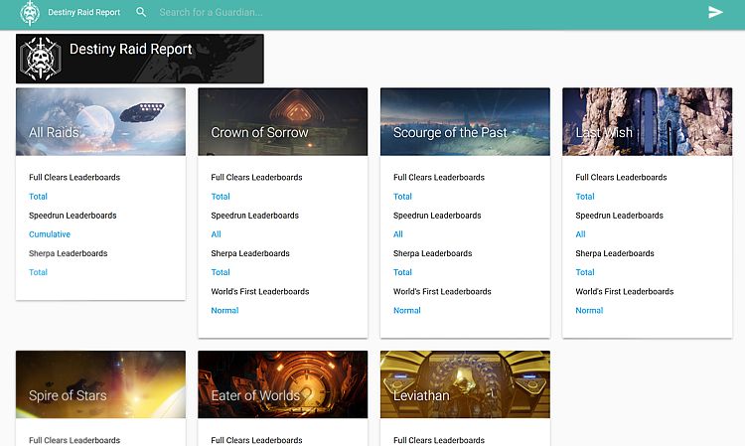Click Spire of Stars Full Clears Leaderboards heading
Viewport: 745px width, 446px height.
coord(74,440)
